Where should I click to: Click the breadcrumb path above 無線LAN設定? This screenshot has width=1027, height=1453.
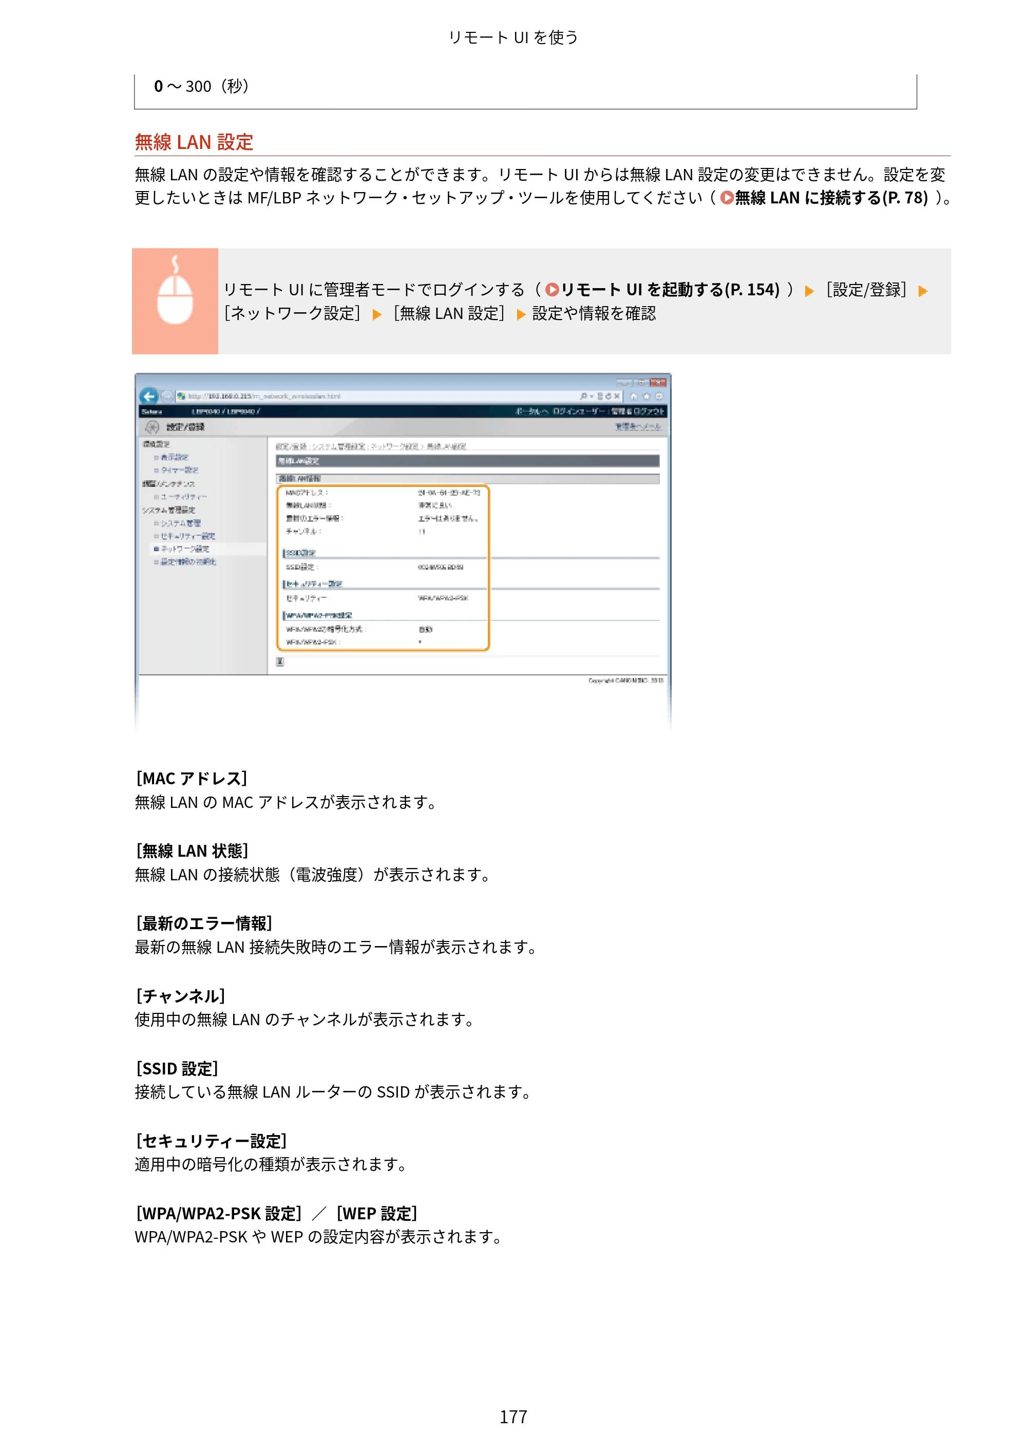click(x=371, y=446)
